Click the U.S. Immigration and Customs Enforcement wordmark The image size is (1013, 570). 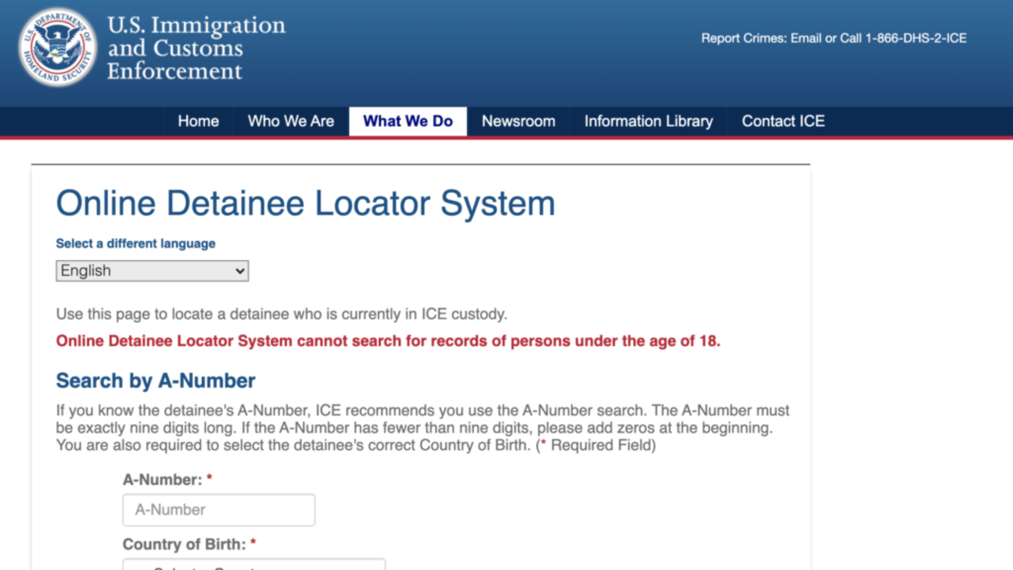click(x=195, y=47)
